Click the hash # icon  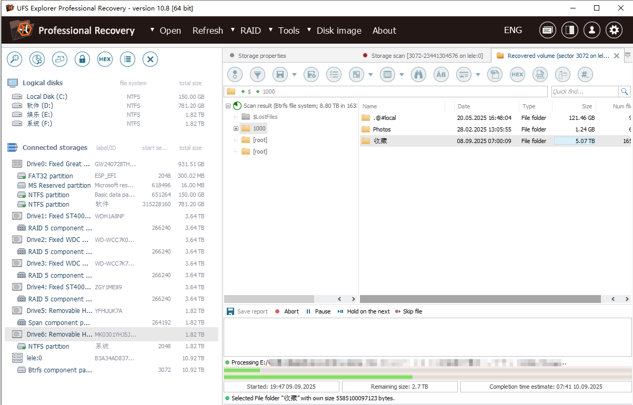(x=586, y=75)
